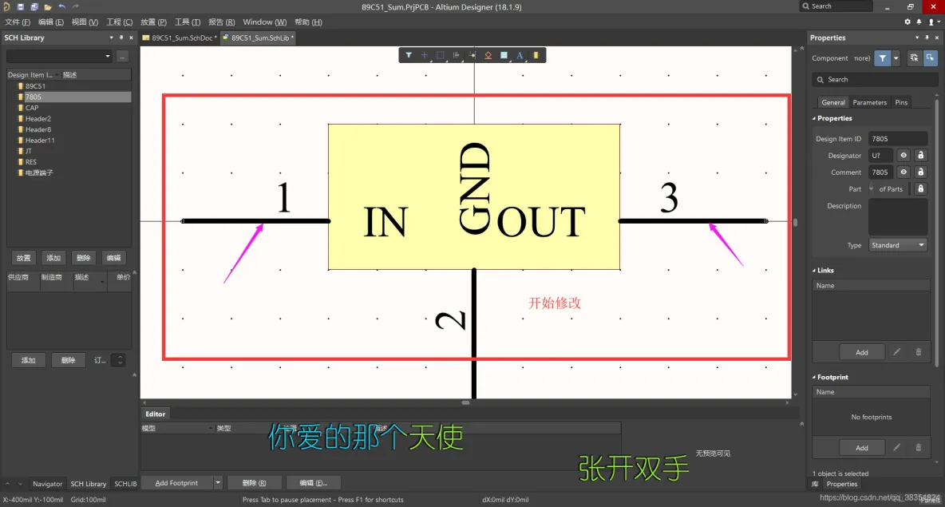This screenshot has height=507, width=945.
Task: Collapse the Links section in Properties
Action: (x=814, y=271)
